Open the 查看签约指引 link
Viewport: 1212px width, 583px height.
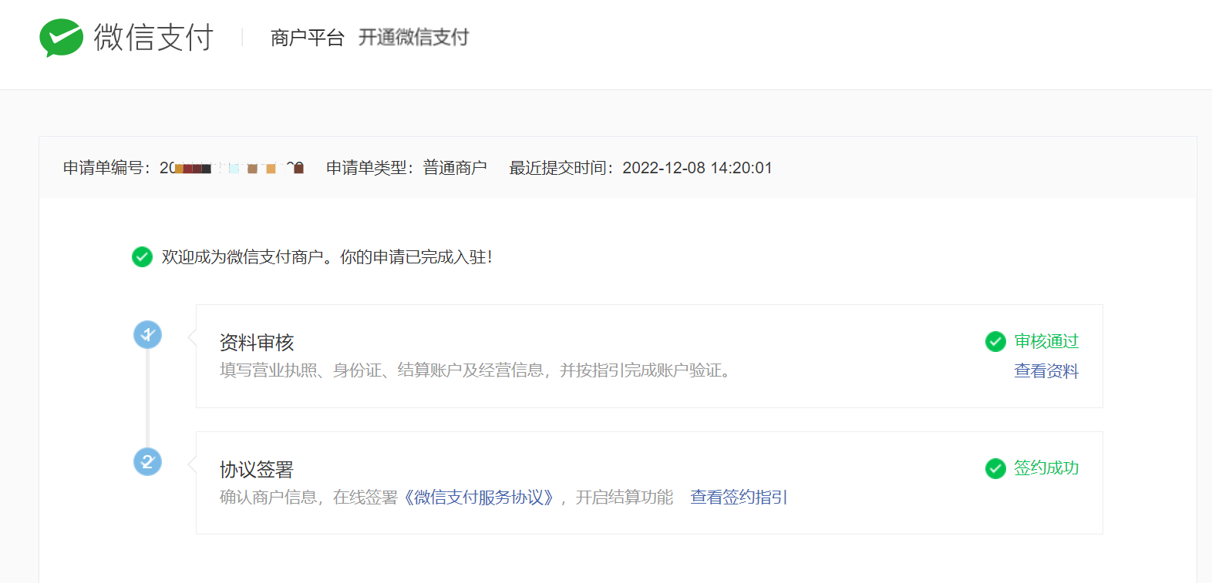tap(739, 498)
